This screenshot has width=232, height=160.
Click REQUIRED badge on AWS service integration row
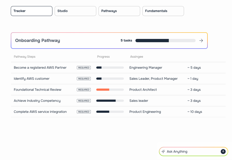click(x=84, y=112)
